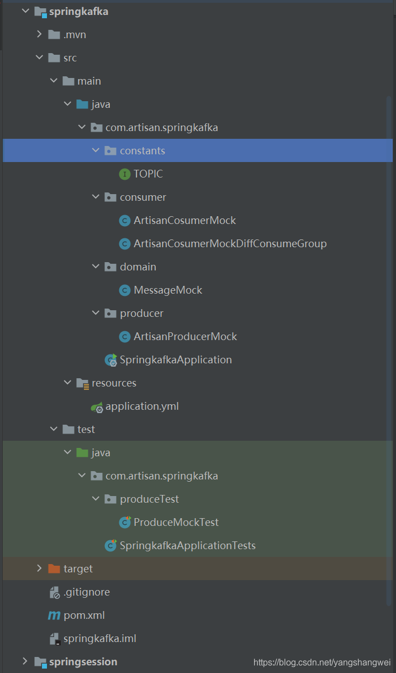
Task: Collapse the src folder arrow
Action: [39, 58]
